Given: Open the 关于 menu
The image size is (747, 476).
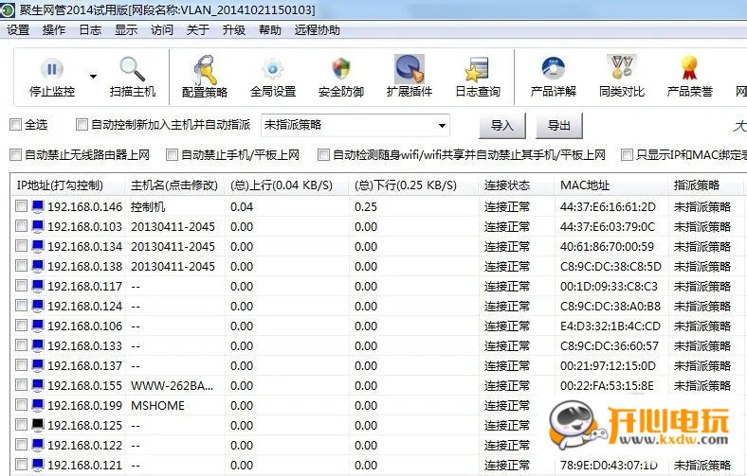Looking at the screenshot, I should pos(198,30).
